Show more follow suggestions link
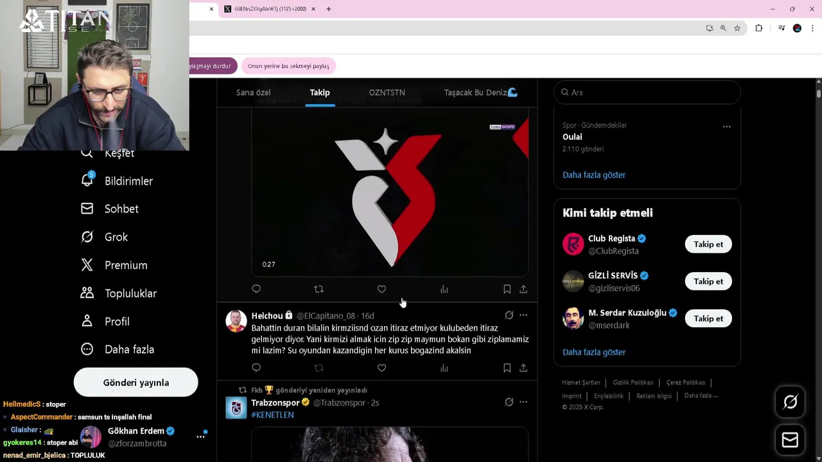The image size is (822, 462). click(x=594, y=352)
